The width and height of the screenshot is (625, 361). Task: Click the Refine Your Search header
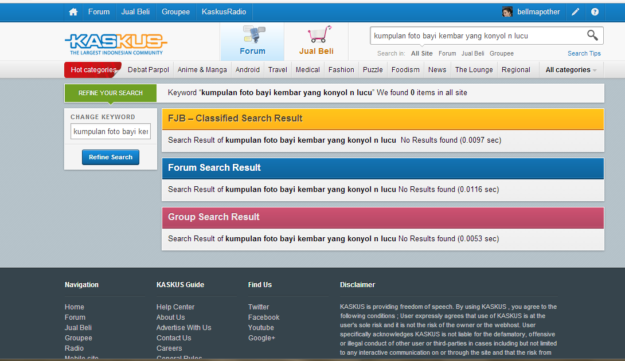click(x=111, y=93)
